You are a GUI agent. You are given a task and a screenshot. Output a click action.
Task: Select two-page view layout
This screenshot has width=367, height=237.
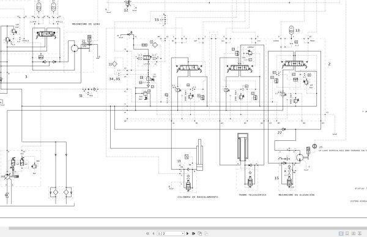click(354, 233)
